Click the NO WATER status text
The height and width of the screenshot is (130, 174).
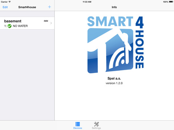(x=20, y=26)
